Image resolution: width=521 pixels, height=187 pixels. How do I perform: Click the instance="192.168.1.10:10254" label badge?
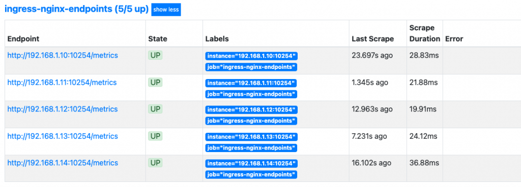tap(251, 56)
